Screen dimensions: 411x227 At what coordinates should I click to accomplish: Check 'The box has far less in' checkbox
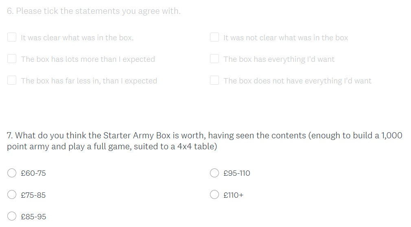(x=12, y=81)
